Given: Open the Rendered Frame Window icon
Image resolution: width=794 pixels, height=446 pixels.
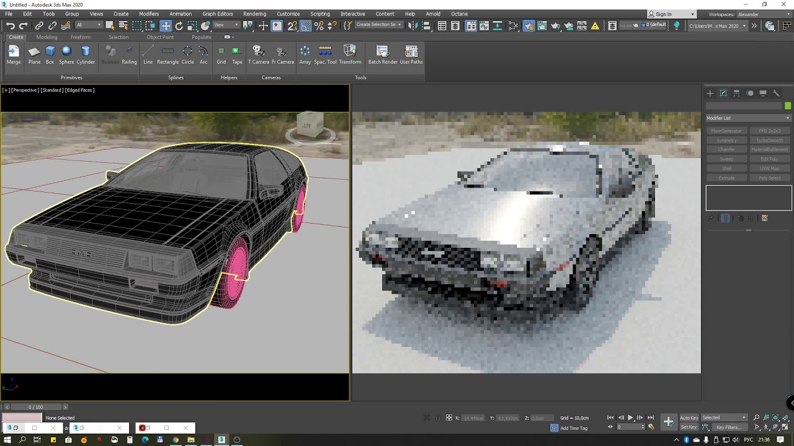Looking at the screenshot, I should pos(542,25).
